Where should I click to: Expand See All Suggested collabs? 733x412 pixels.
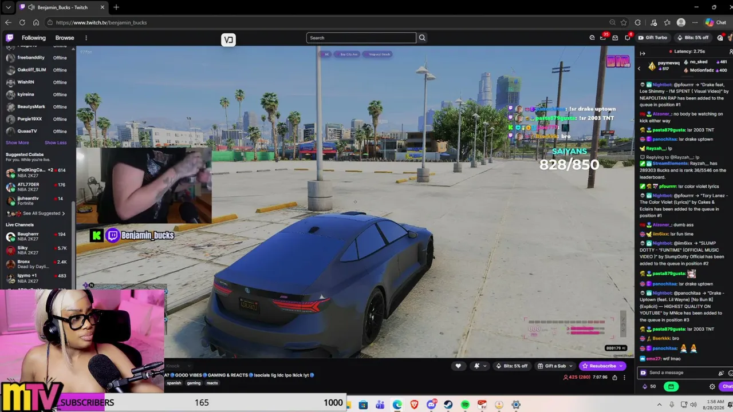point(44,213)
